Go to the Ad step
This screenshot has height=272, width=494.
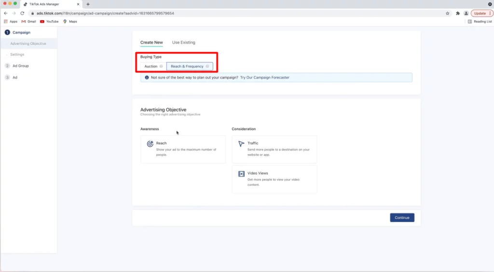point(14,78)
